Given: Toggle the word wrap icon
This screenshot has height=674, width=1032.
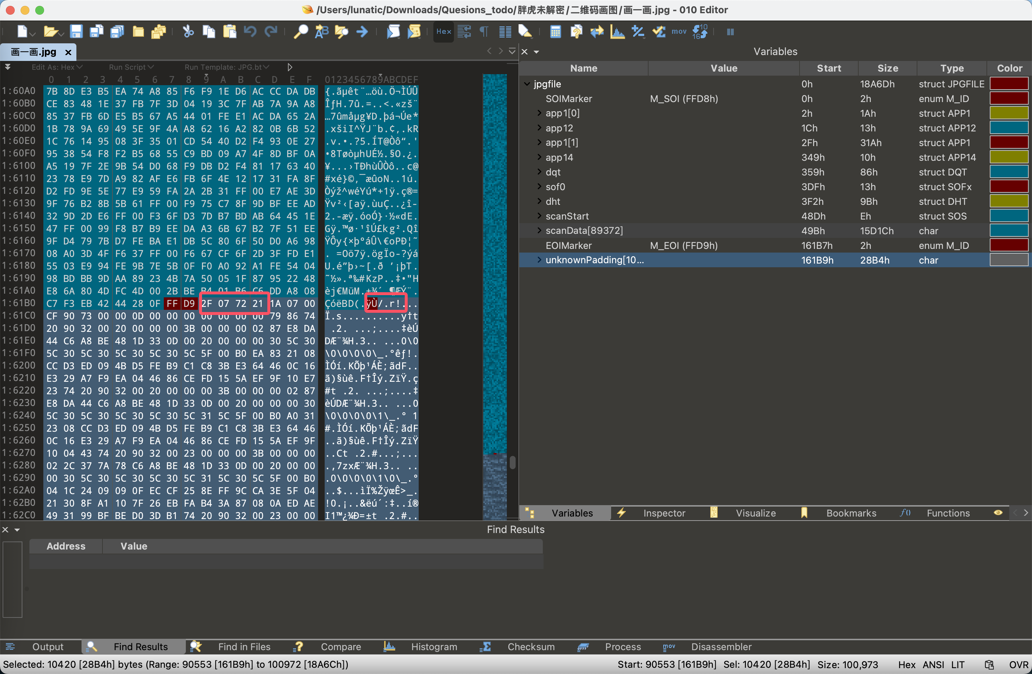Looking at the screenshot, I should pos(464,32).
